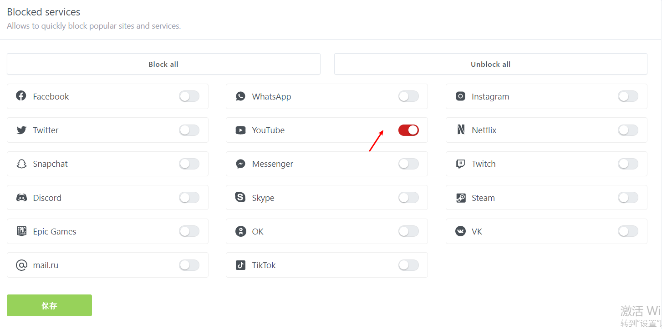Toggle blocking for Messenger

pos(408,164)
